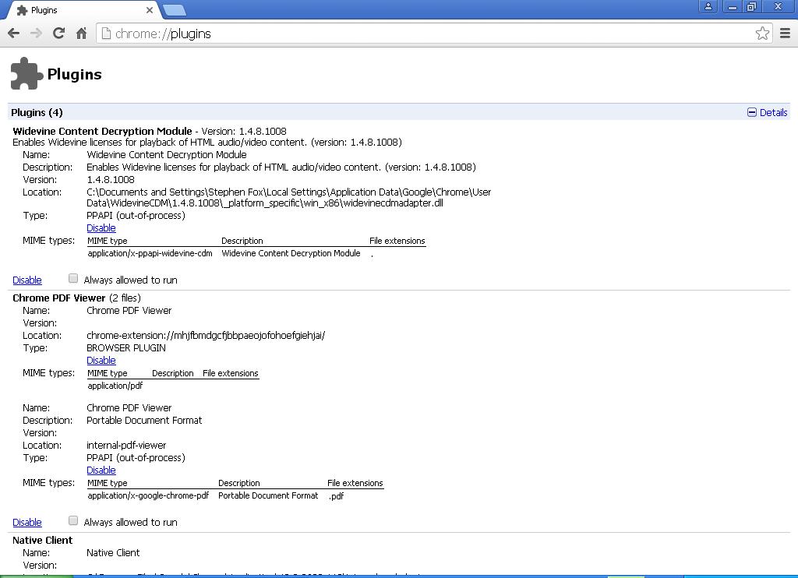Focus the chrome://plugins address bar

click(433, 33)
